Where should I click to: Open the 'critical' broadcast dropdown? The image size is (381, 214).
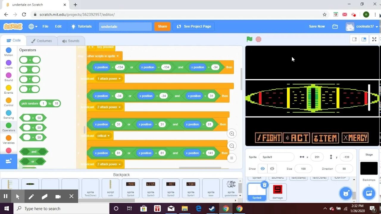(104, 136)
